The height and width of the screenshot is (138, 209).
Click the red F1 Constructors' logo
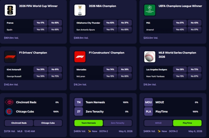coord(80,57)
